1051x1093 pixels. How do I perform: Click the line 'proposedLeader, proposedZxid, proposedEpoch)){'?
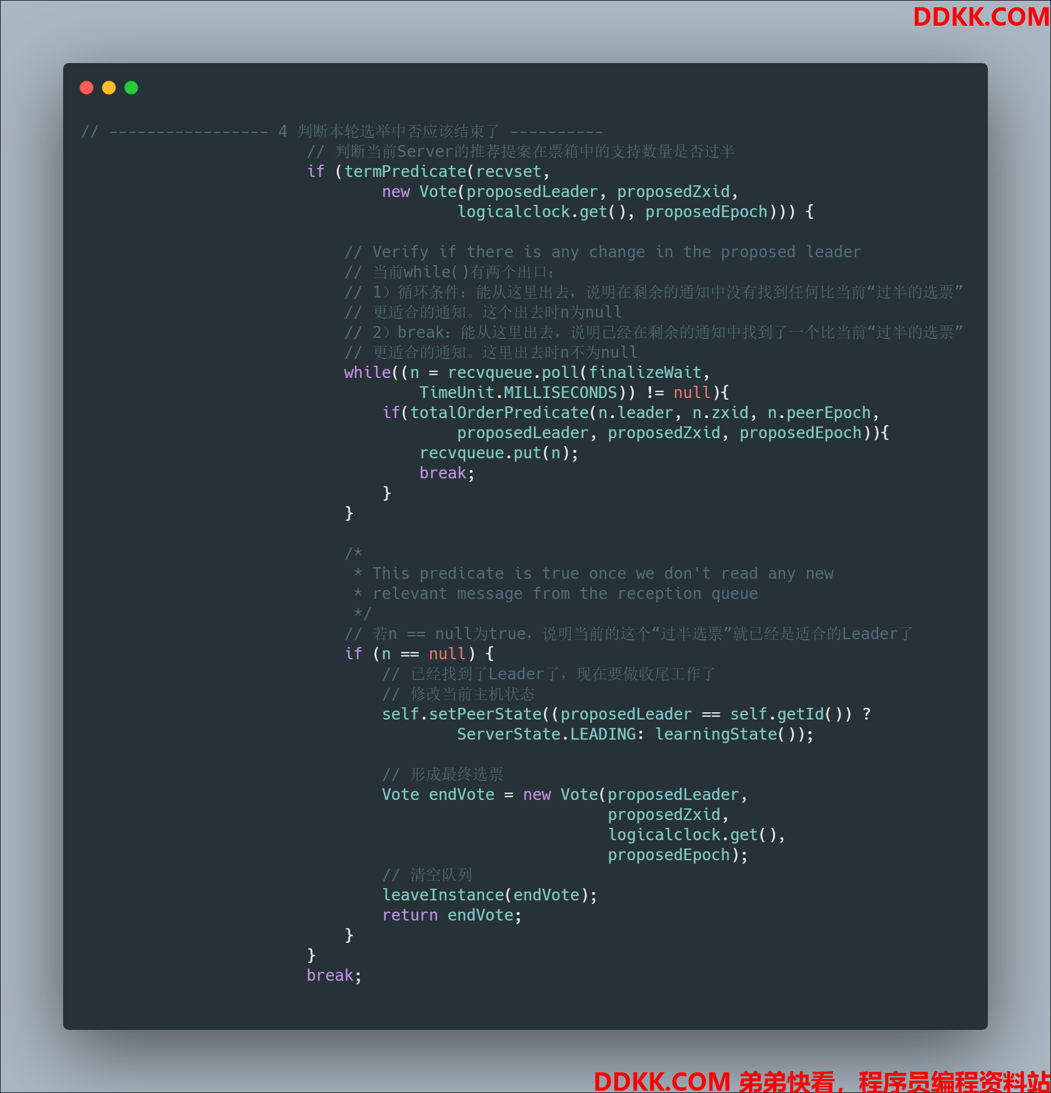[673, 433]
